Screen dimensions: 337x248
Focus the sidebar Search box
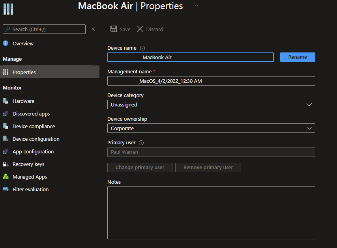[44, 29]
